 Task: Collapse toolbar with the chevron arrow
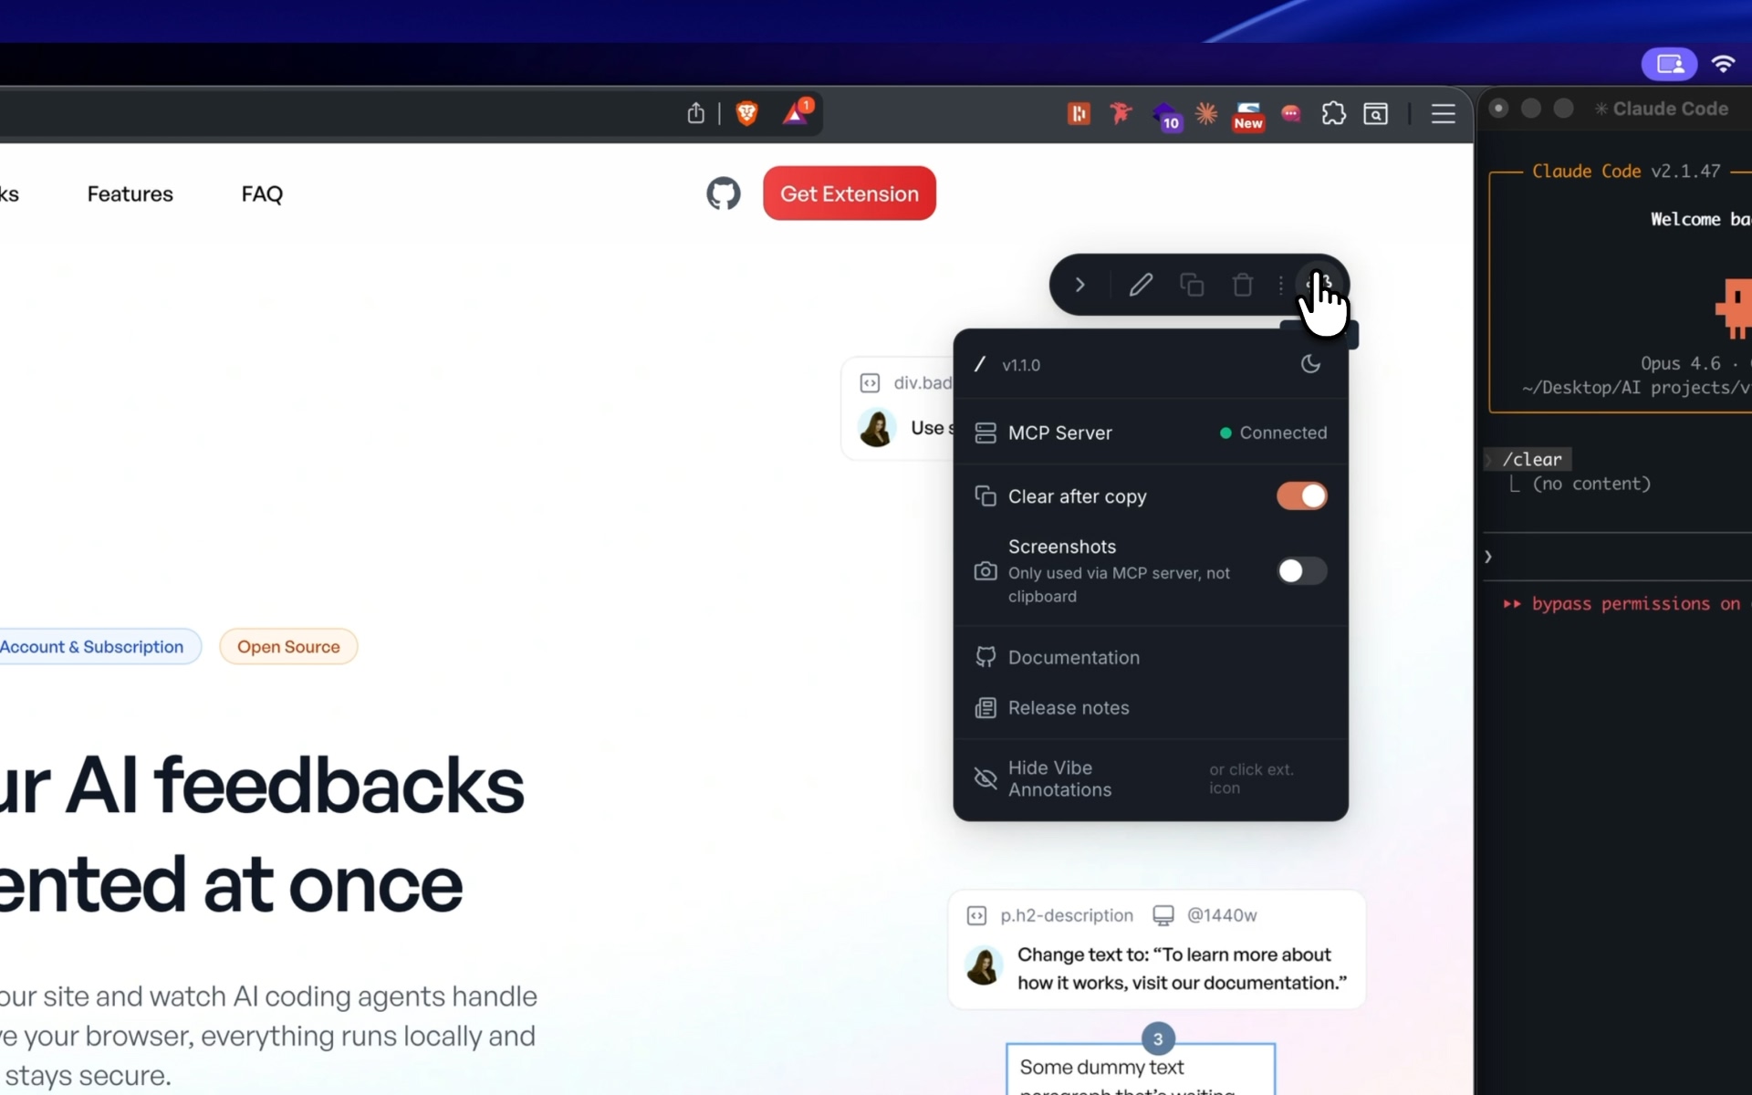(1079, 285)
